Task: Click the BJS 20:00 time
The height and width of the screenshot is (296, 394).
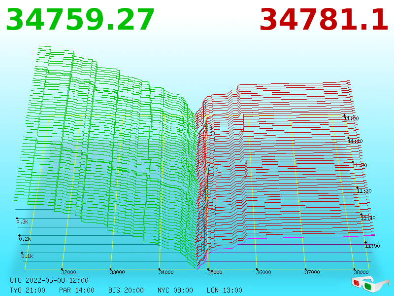Action: (126, 290)
